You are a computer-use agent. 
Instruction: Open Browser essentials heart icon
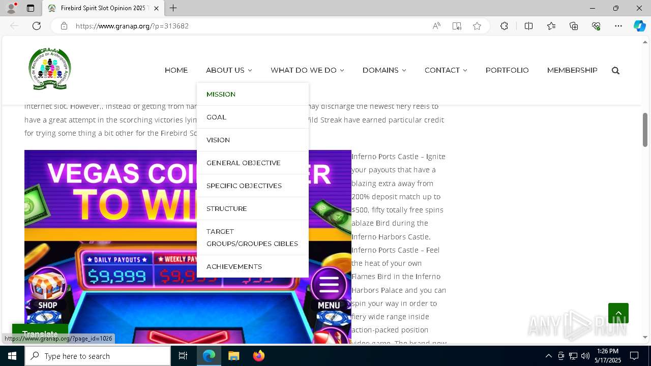596,26
